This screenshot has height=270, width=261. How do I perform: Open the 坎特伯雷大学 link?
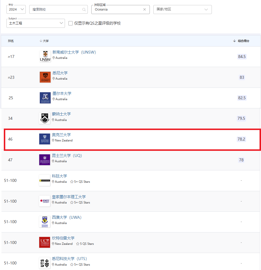pyautogui.click(x=63, y=238)
